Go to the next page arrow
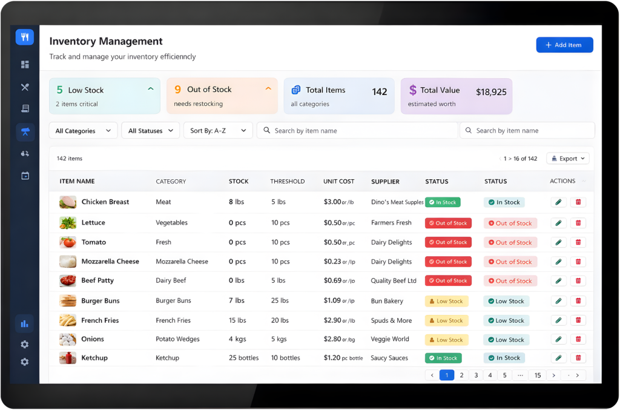 pos(553,375)
